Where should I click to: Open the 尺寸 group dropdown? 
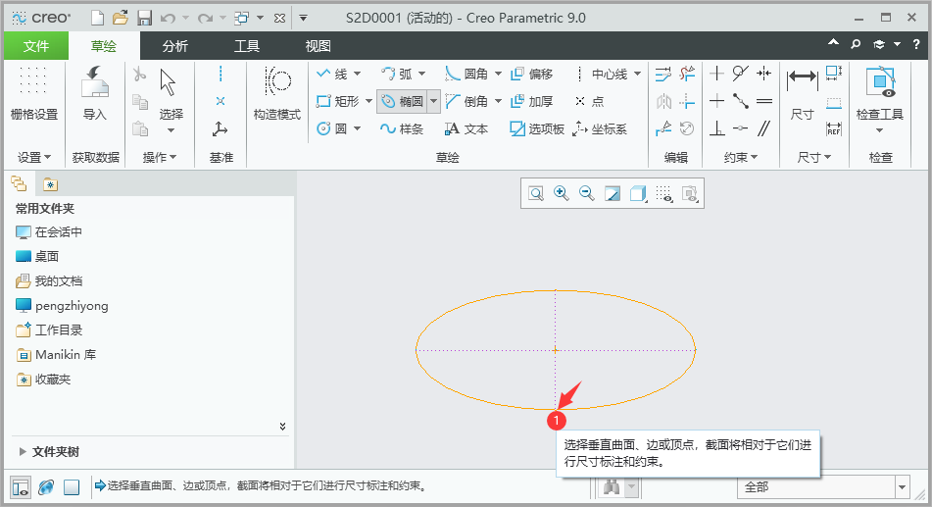click(x=813, y=157)
